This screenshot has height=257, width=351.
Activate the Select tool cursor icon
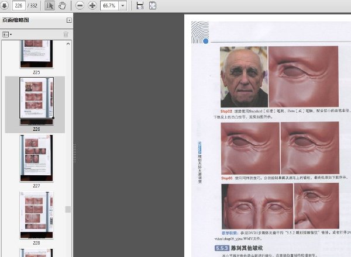point(50,5)
